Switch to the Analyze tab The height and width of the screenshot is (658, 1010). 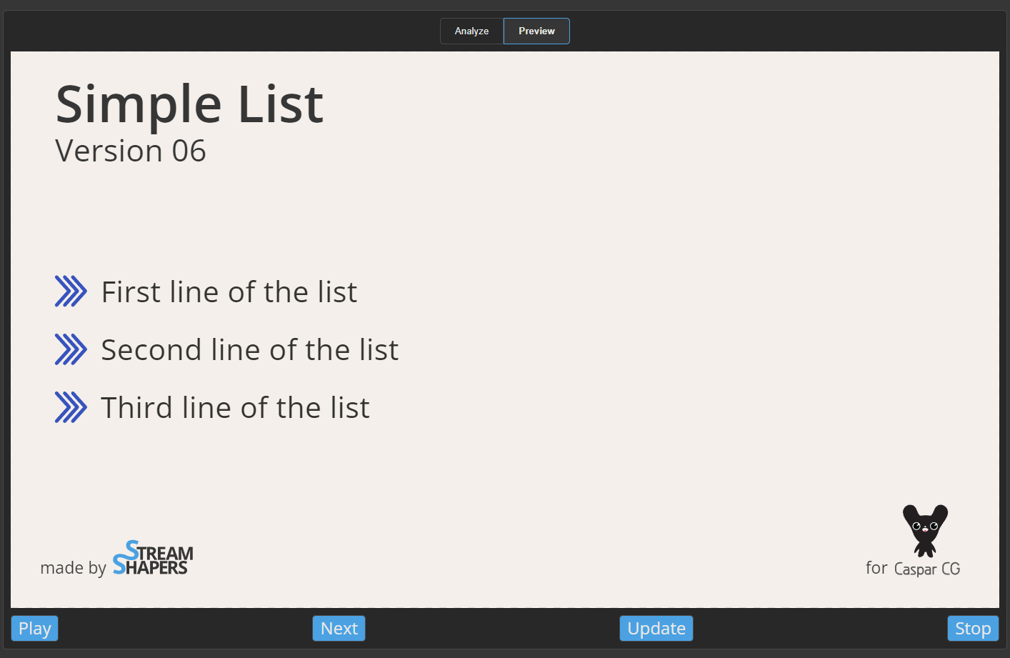coord(472,31)
